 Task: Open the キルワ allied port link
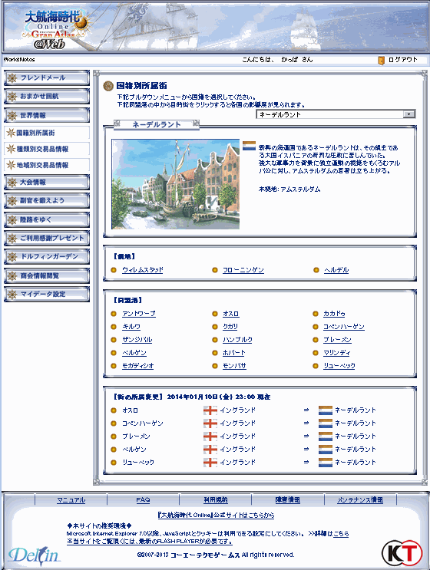tap(131, 327)
